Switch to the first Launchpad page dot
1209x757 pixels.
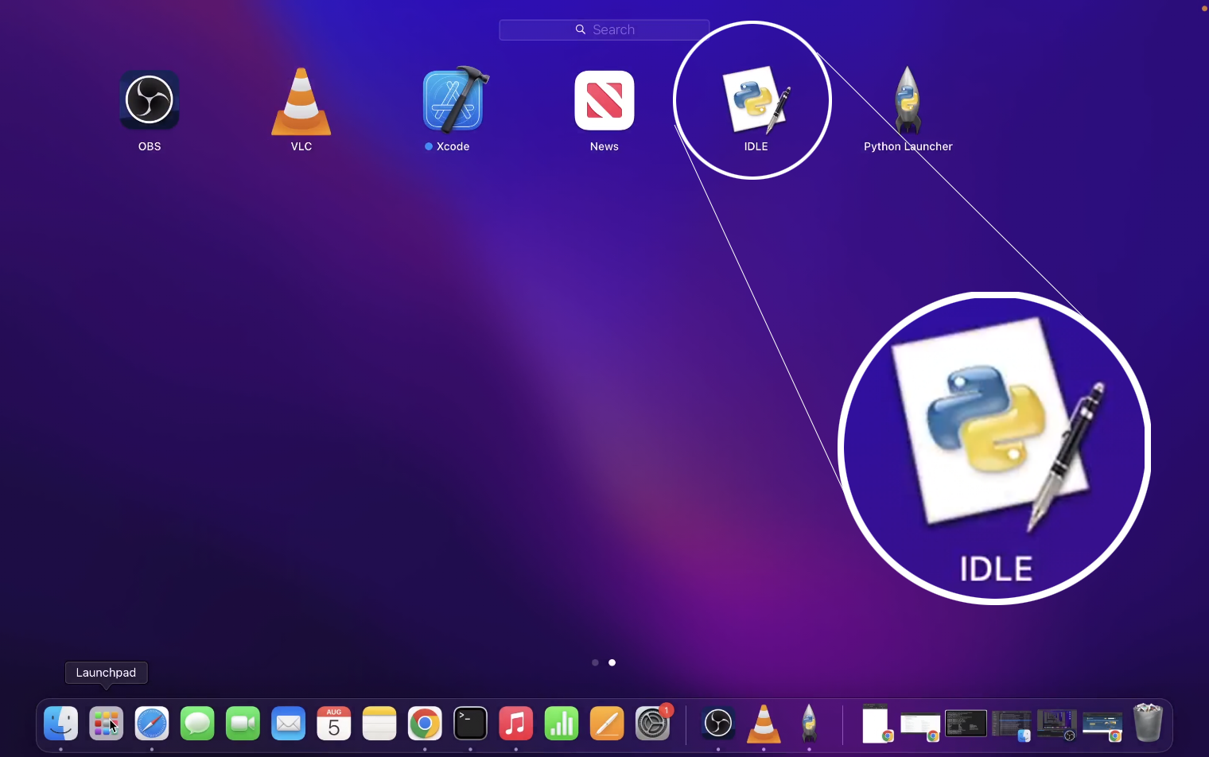(x=595, y=662)
